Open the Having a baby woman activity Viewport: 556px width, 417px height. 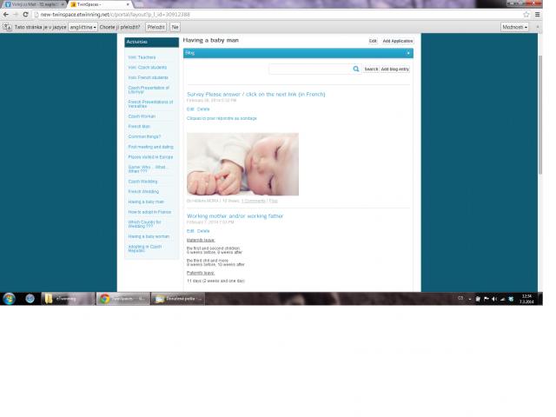(149, 236)
